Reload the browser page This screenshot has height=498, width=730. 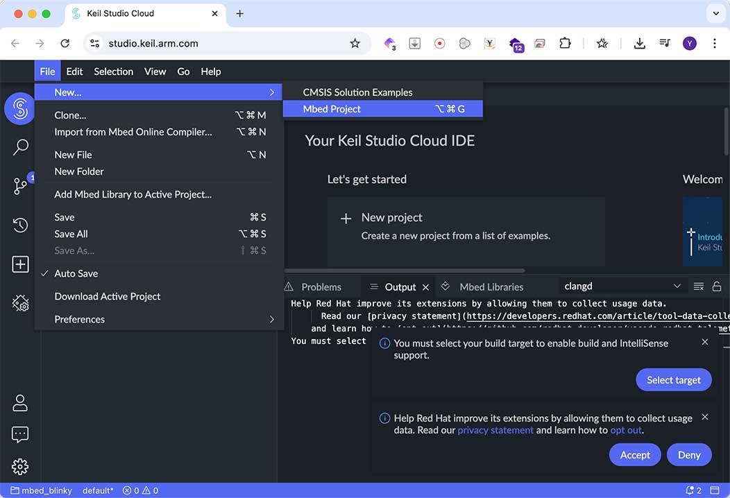pos(65,43)
